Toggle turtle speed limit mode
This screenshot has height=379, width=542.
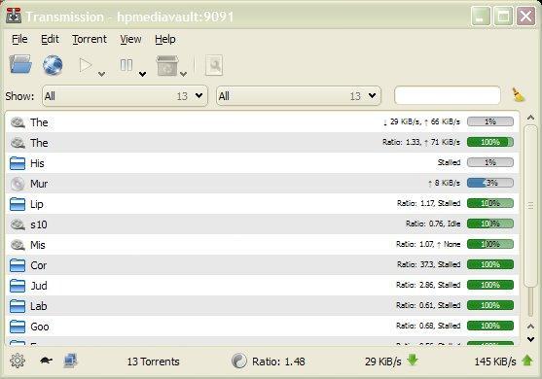pos(46,361)
